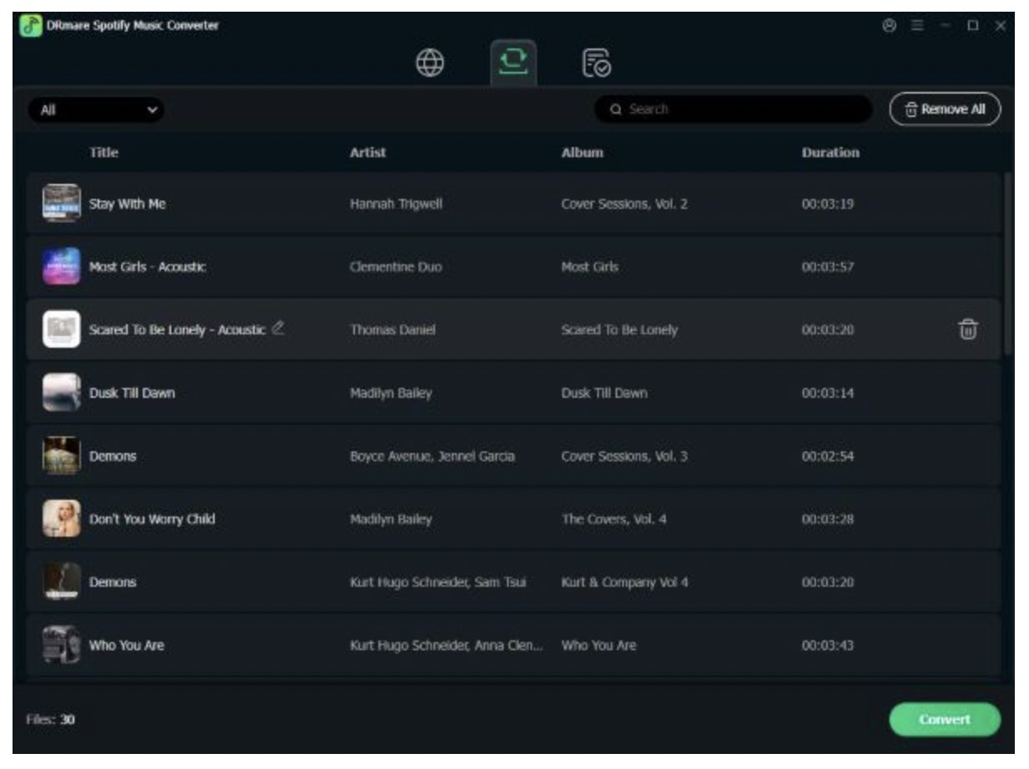
Task: Focus the Search input field
Action: point(732,109)
